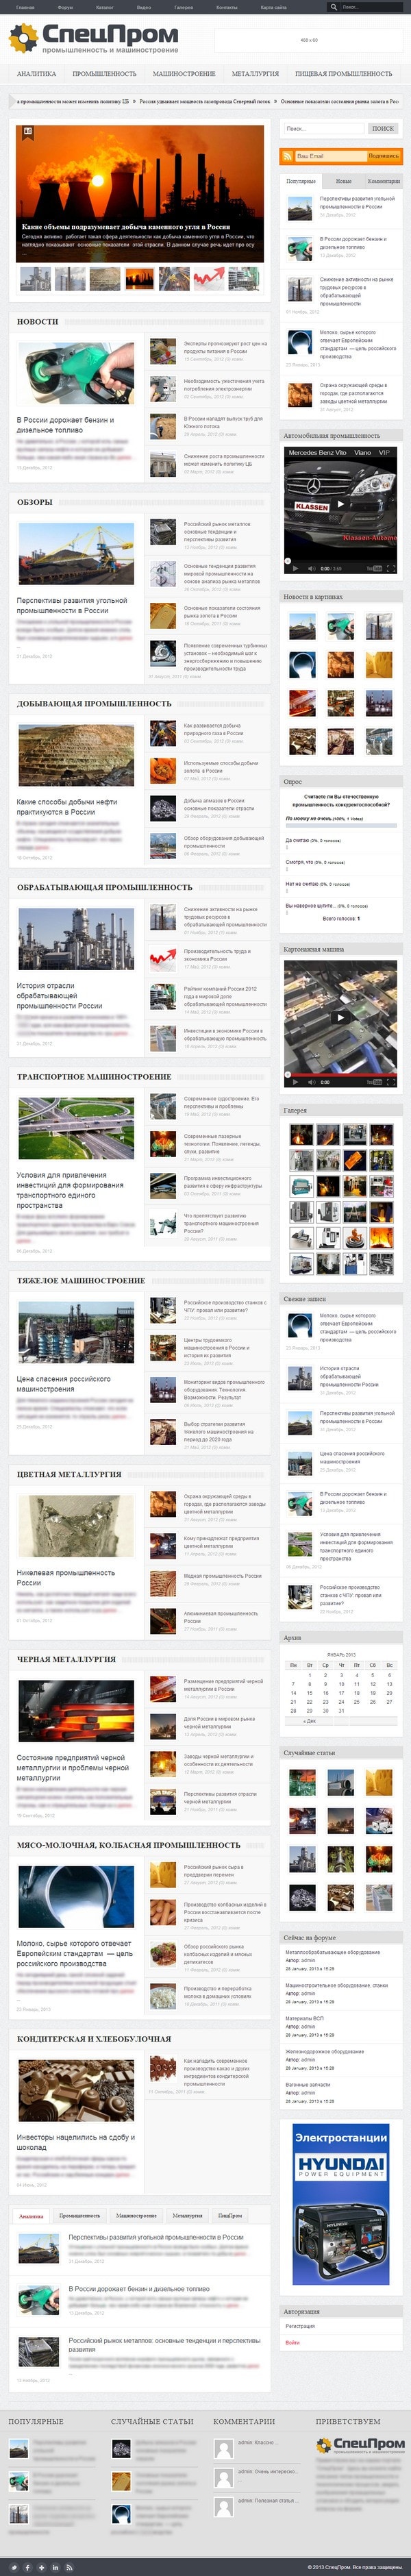Click the Twitter icon in the footer
Screen dimensions: 411x2576
[13, 2567]
